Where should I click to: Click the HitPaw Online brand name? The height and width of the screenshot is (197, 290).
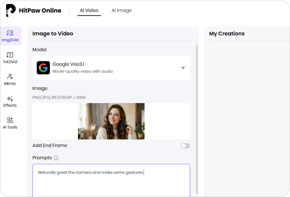coord(40,10)
